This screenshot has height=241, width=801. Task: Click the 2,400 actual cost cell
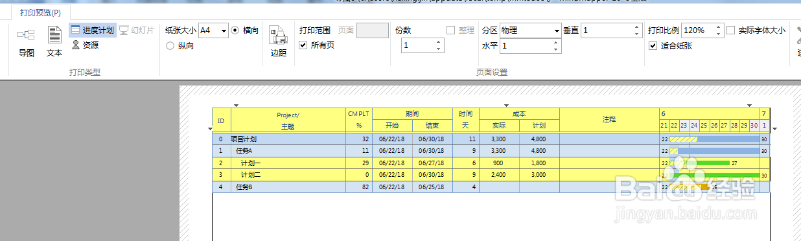click(x=498, y=175)
